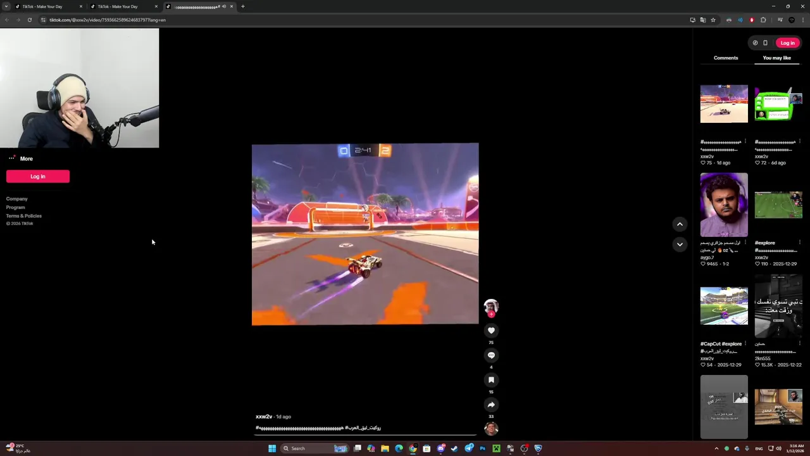Open the xxw2v username below video
810x456 pixels.
pos(264,417)
